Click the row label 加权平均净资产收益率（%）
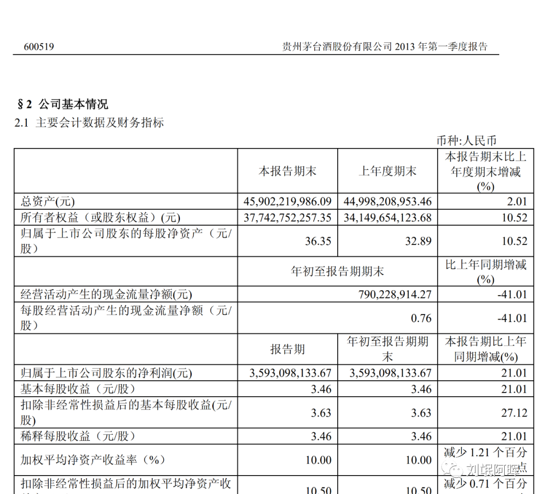 (93, 460)
